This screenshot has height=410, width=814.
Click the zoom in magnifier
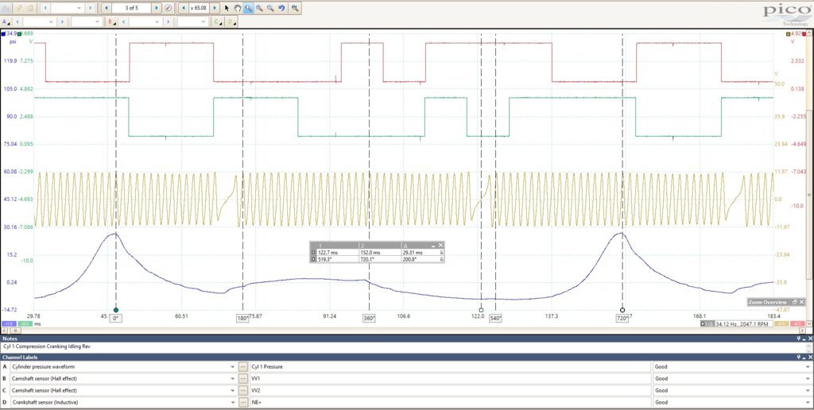pos(259,8)
